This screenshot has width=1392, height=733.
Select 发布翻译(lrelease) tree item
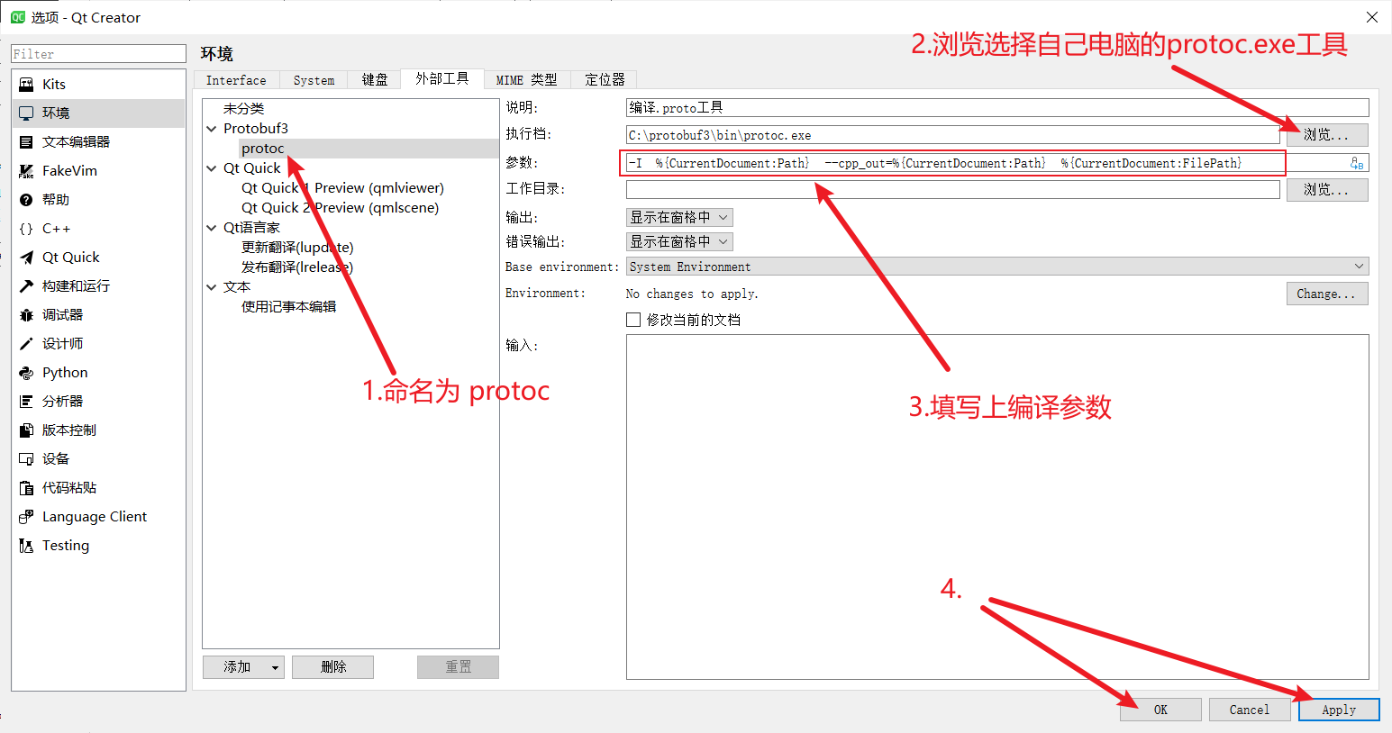pyautogui.click(x=297, y=267)
